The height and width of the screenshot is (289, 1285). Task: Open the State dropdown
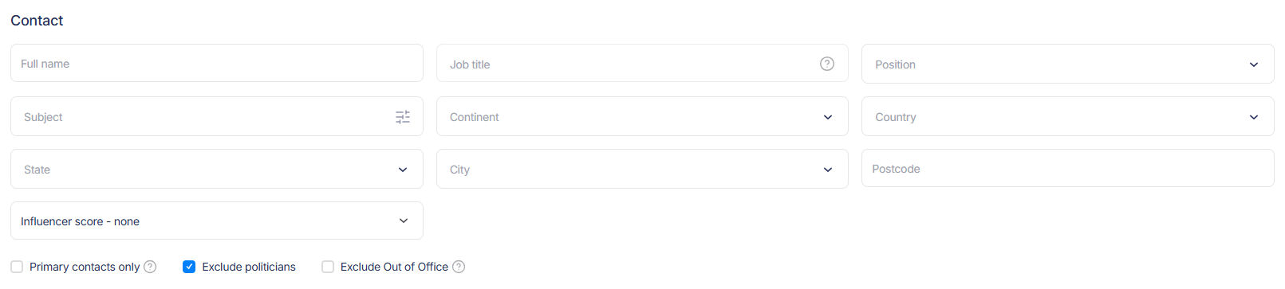click(217, 169)
